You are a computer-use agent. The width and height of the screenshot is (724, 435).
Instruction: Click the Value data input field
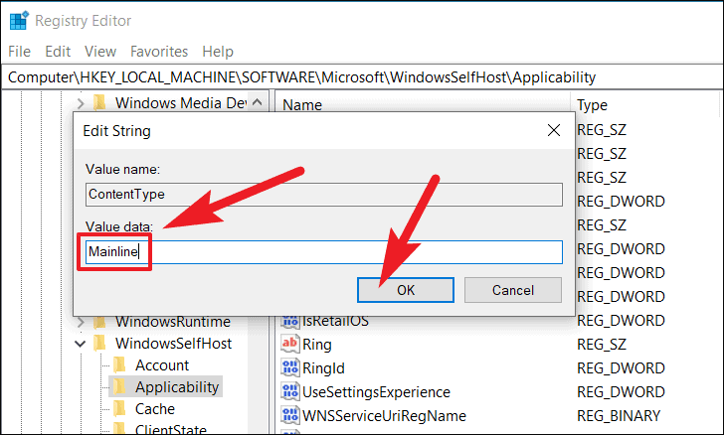(x=324, y=252)
